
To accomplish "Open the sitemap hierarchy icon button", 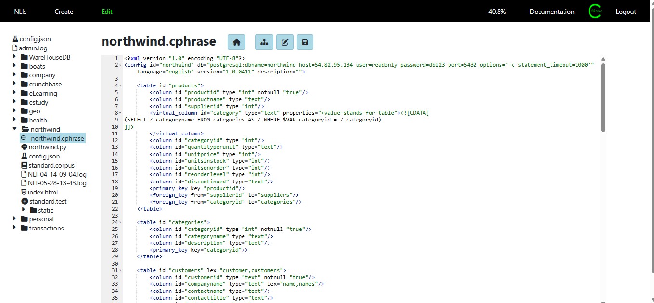I will tap(264, 42).
